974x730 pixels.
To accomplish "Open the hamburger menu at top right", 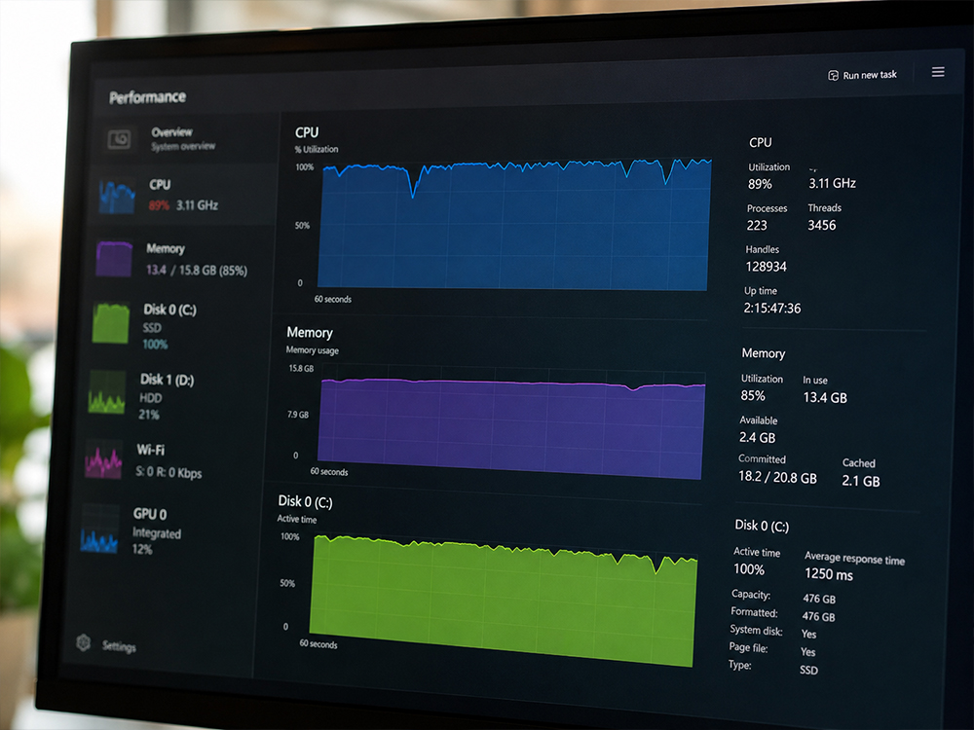I will 938,72.
